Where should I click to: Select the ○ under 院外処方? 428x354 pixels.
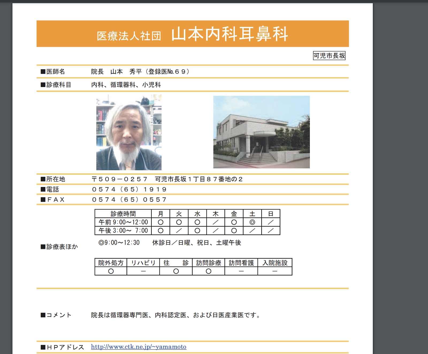(x=110, y=271)
